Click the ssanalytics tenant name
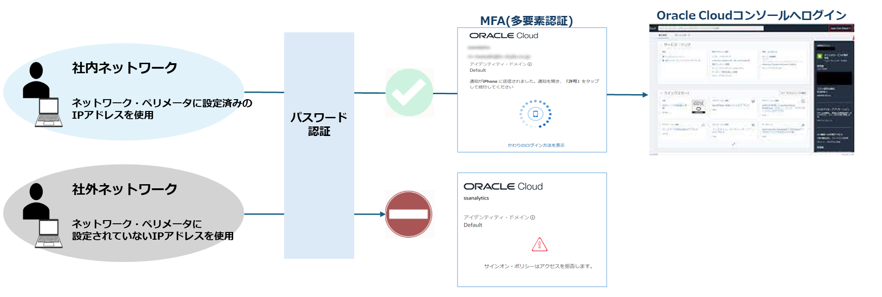 [x=476, y=198]
